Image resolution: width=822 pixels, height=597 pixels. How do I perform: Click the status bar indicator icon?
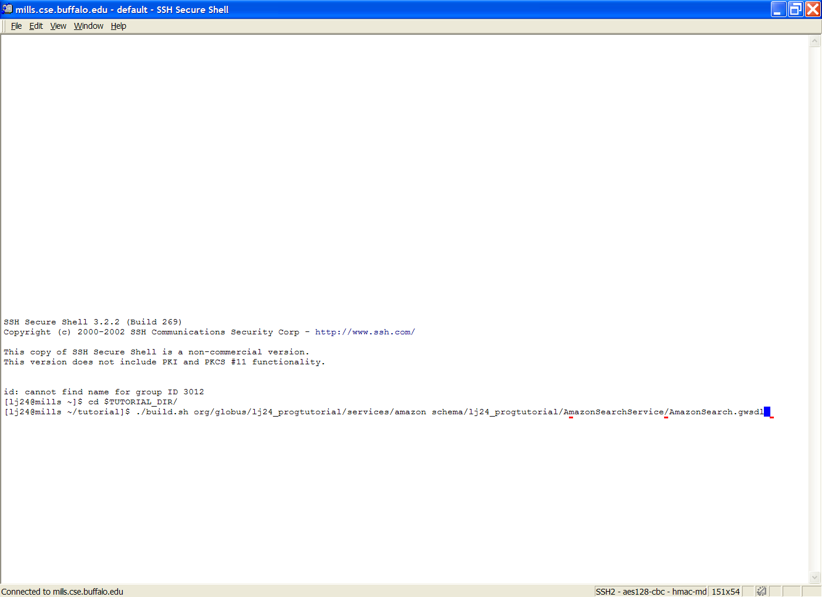coord(762,591)
